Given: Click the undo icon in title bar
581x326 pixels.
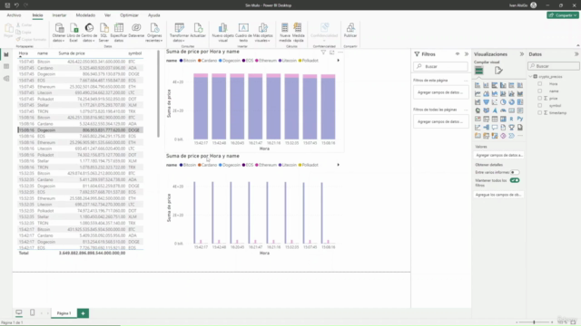Looking at the screenshot, I should [16, 5].
